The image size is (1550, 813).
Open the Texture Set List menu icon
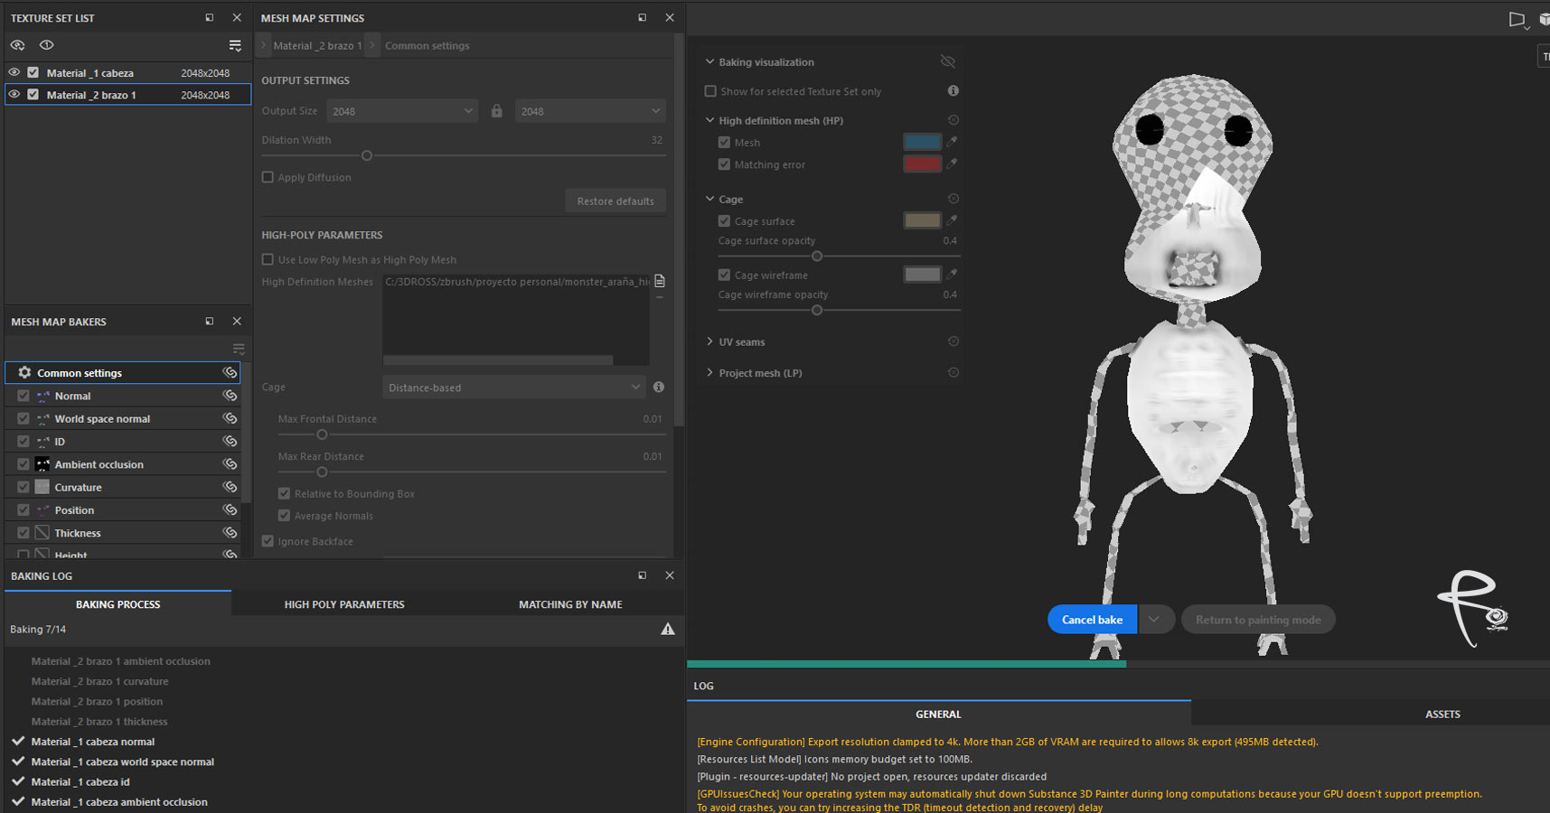click(235, 45)
